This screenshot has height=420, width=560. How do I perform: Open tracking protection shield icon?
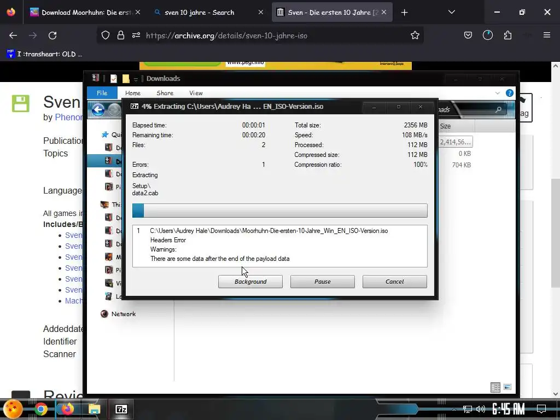(106, 36)
